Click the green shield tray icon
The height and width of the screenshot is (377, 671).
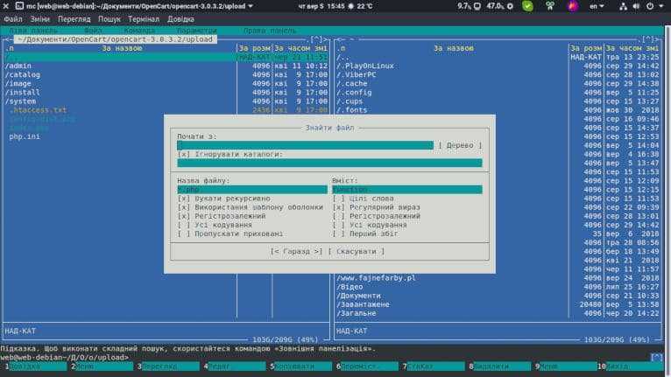tap(527, 6)
